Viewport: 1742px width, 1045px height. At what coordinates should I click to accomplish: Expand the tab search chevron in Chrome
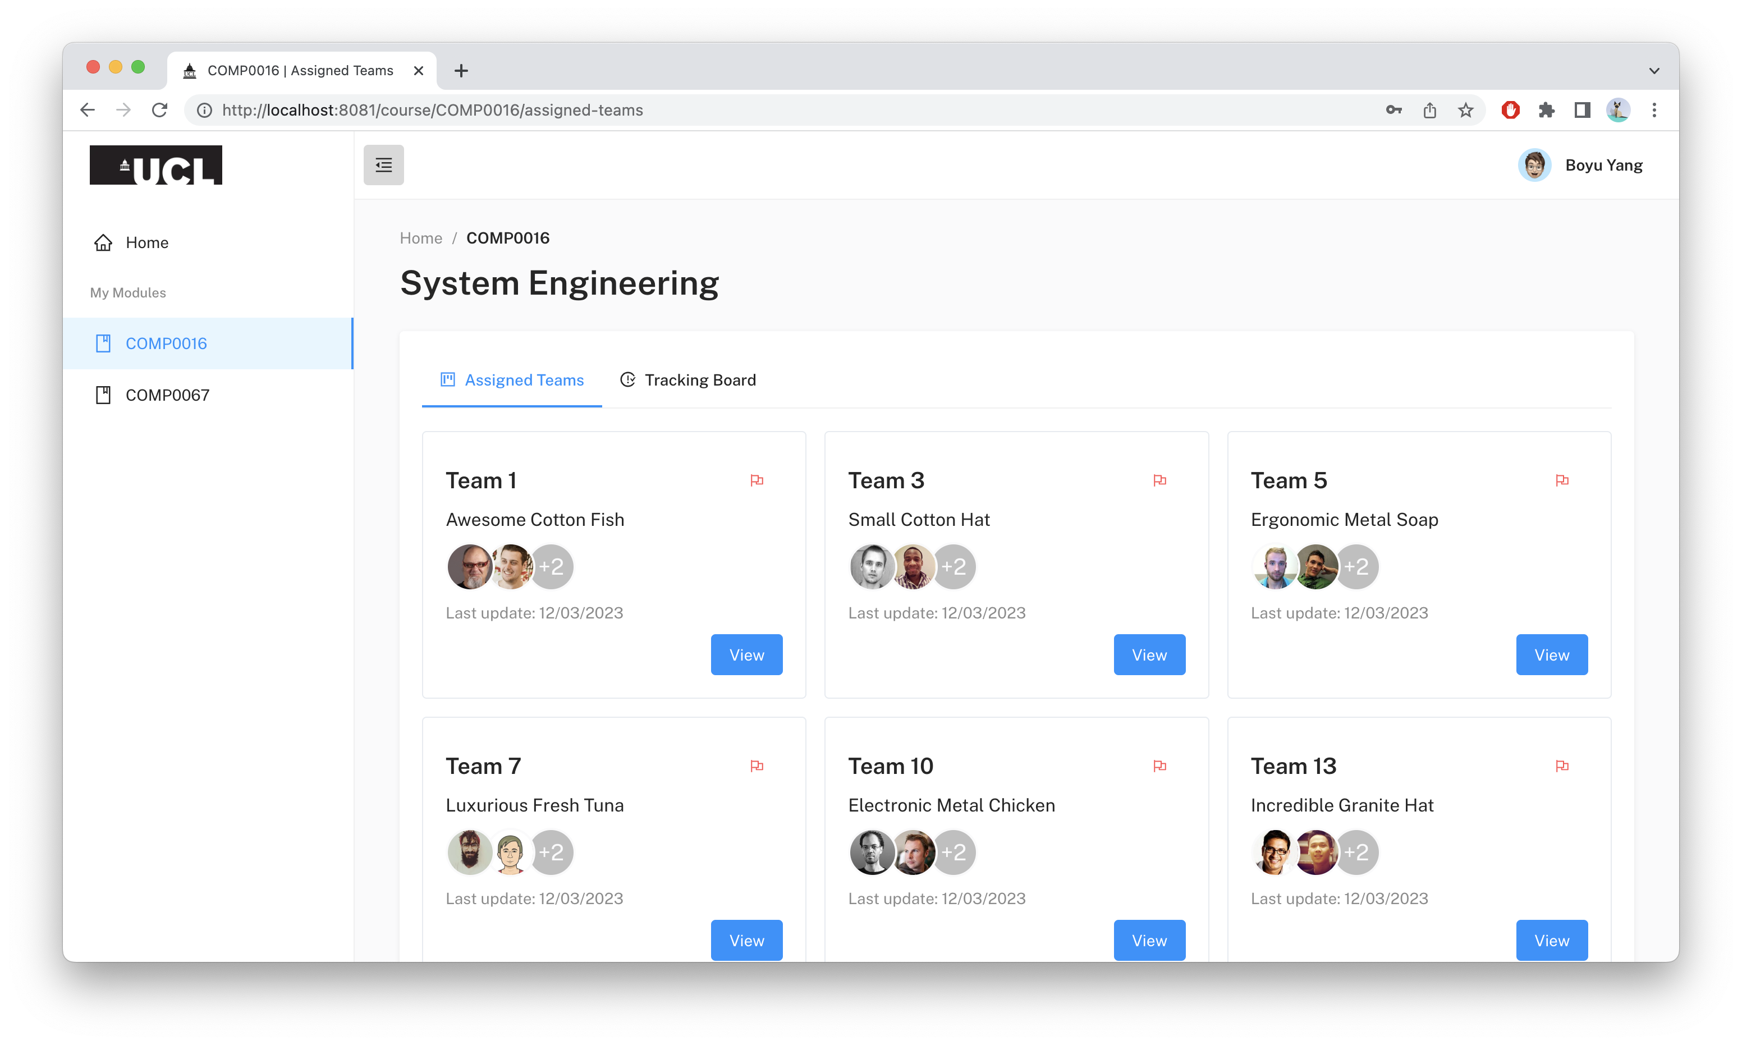(x=1654, y=70)
